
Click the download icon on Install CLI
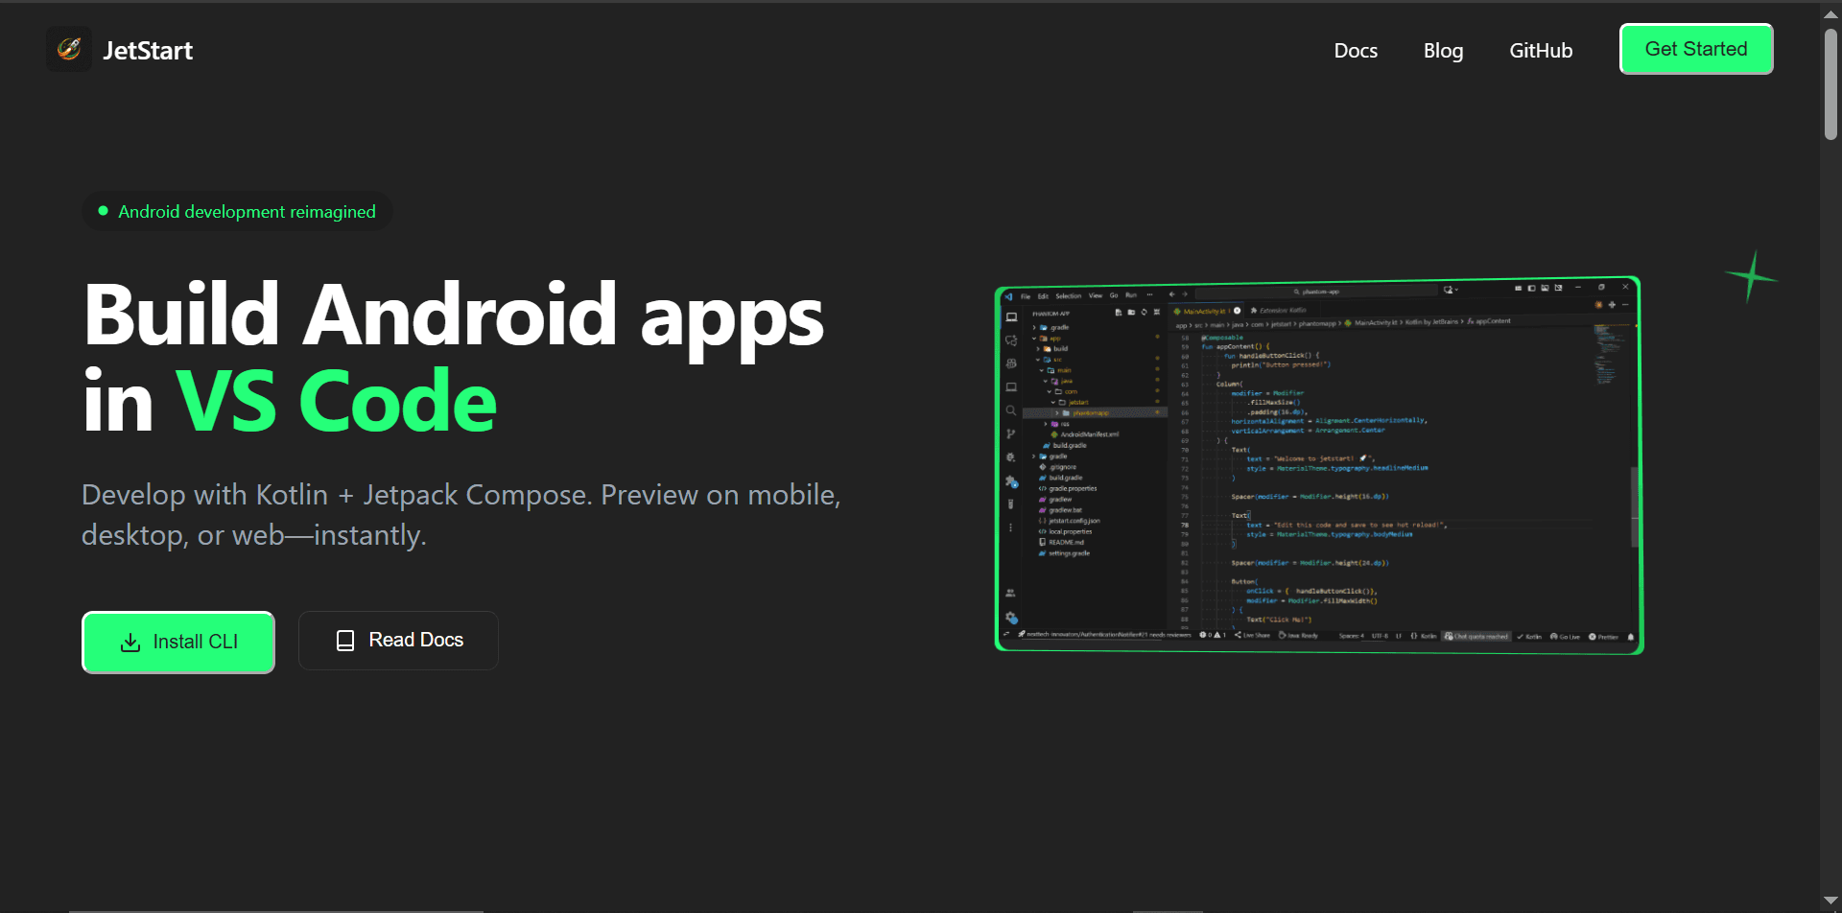point(130,643)
